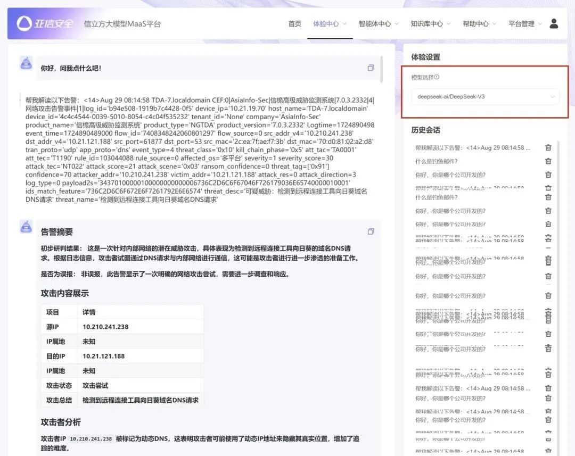575x456 pixels.
Task: Open the topmost 帮我解读以下告警 history conversation
Action: click(x=469, y=148)
